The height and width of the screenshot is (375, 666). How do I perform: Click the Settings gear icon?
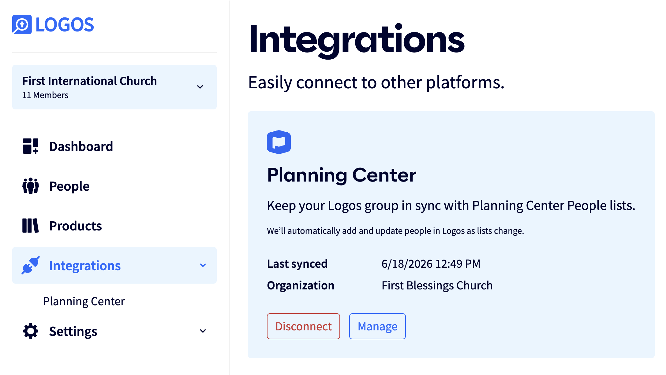(x=31, y=331)
